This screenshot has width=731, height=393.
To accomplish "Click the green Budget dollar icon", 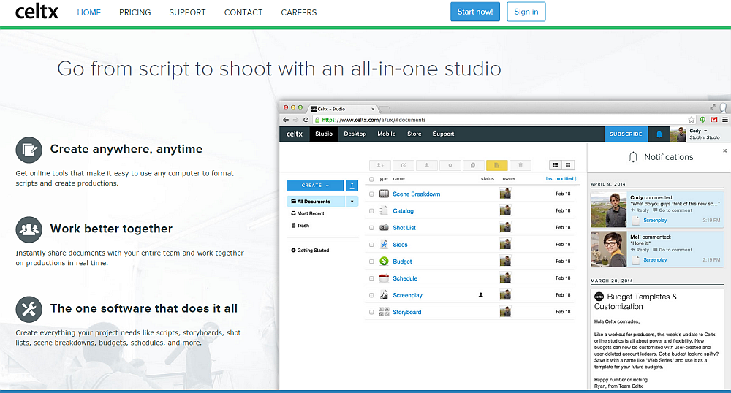I will [x=385, y=262].
